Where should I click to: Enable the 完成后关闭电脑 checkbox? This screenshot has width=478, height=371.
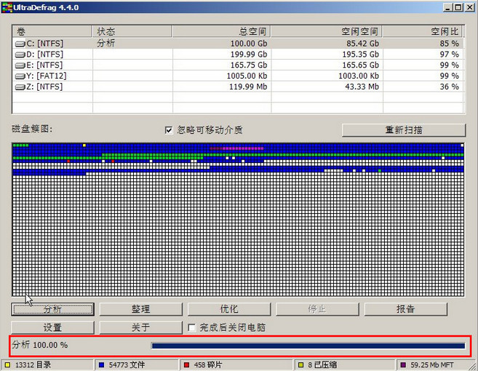click(192, 327)
